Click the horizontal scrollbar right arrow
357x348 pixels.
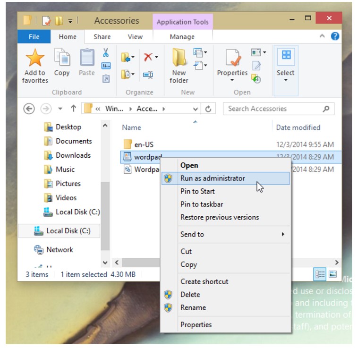point(337,263)
